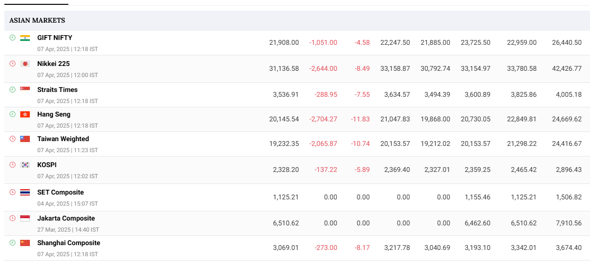The height and width of the screenshot is (261, 590).
Task: Click the red clock icon beside Jakarta Composite
Action: pyautogui.click(x=13, y=218)
